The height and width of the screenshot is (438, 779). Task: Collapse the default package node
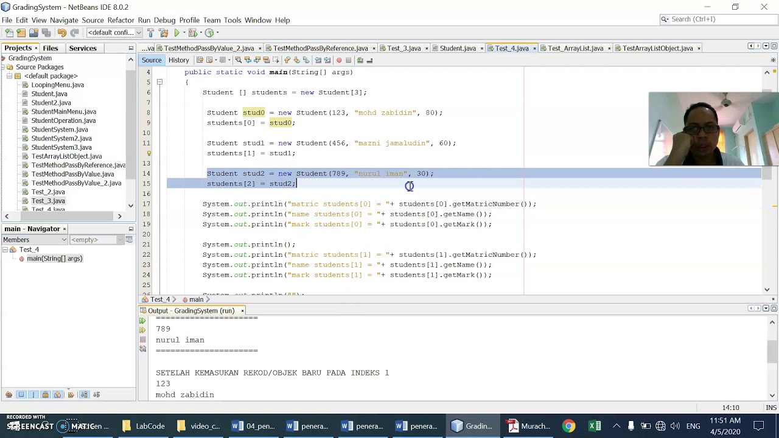click(10, 76)
